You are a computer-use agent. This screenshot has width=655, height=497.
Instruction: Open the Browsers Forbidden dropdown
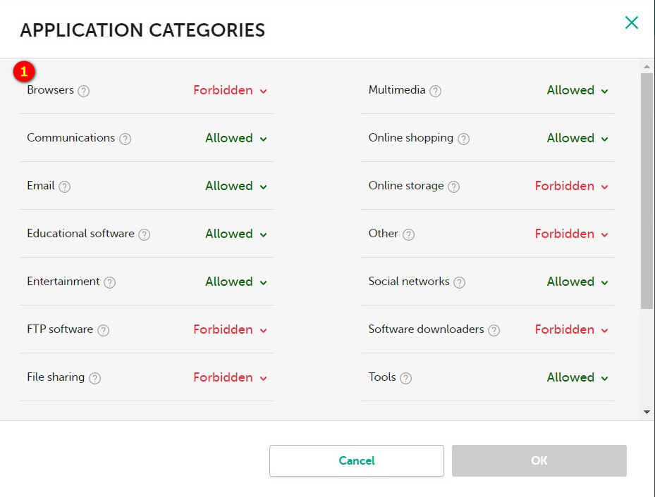(x=230, y=91)
